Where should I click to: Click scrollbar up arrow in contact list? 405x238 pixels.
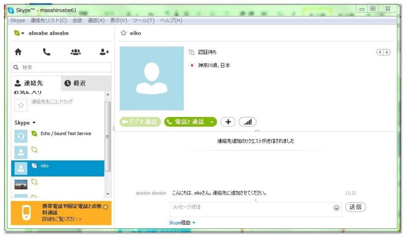pyautogui.click(x=108, y=95)
